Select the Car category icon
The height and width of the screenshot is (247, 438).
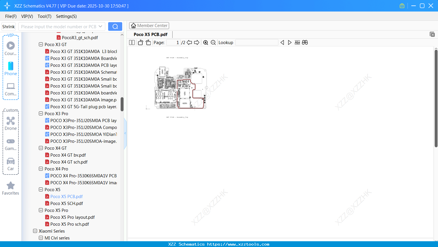11,164
